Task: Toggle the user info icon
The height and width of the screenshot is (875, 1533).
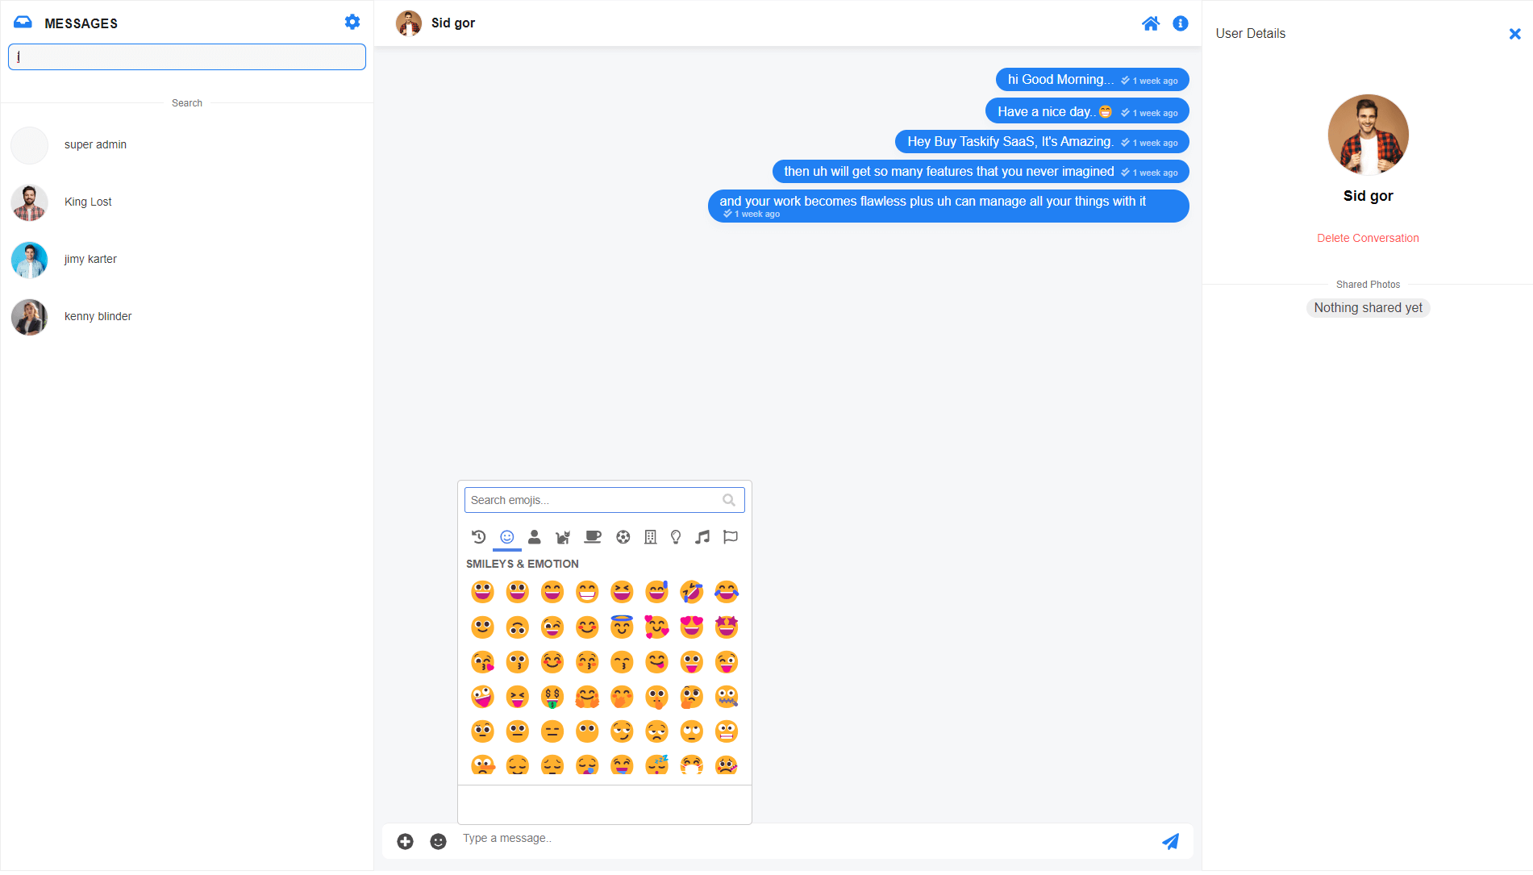Action: 1181,23
